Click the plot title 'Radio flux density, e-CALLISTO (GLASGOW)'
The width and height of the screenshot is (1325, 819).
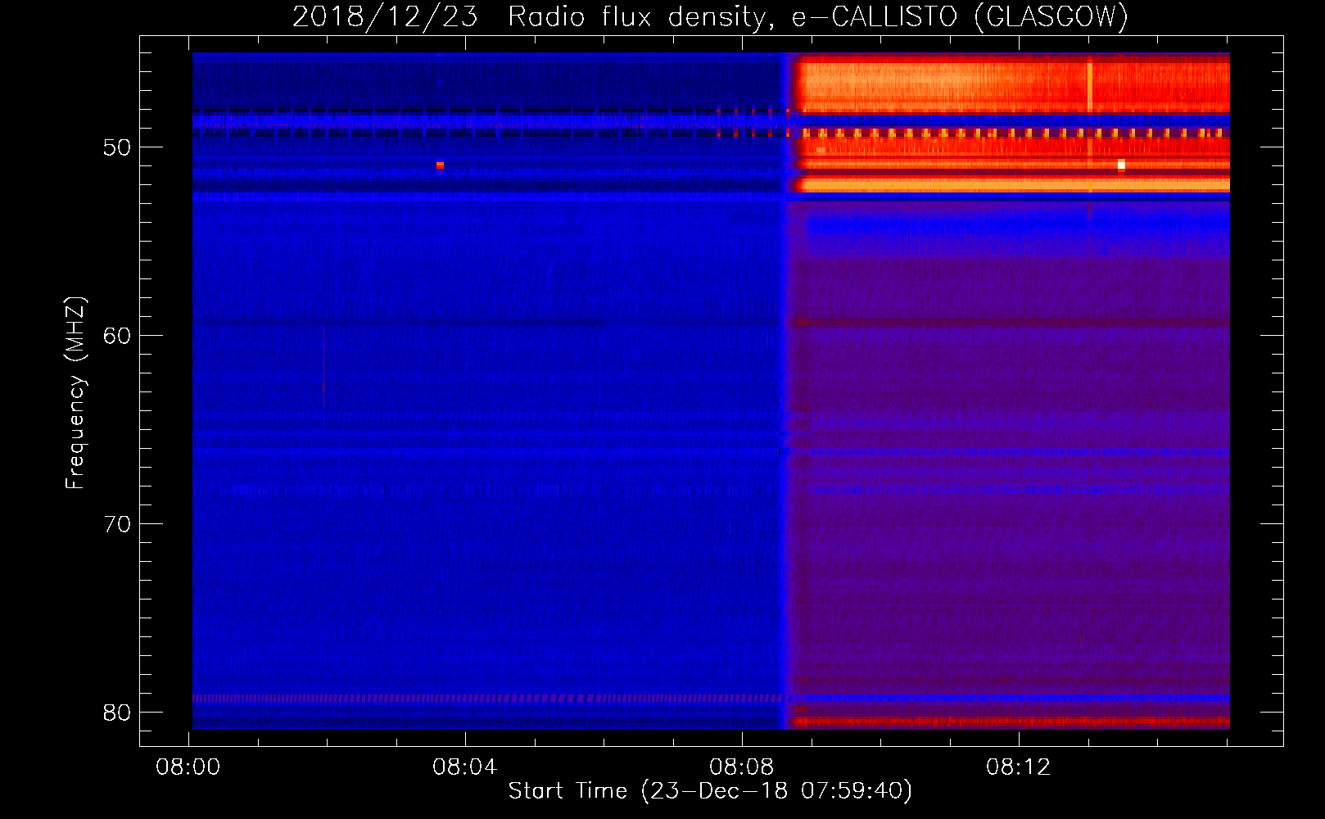(x=818, y=16)
